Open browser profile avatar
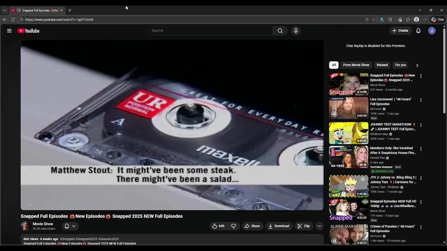Screen dimensions: 447x251 tap(416, 20)
